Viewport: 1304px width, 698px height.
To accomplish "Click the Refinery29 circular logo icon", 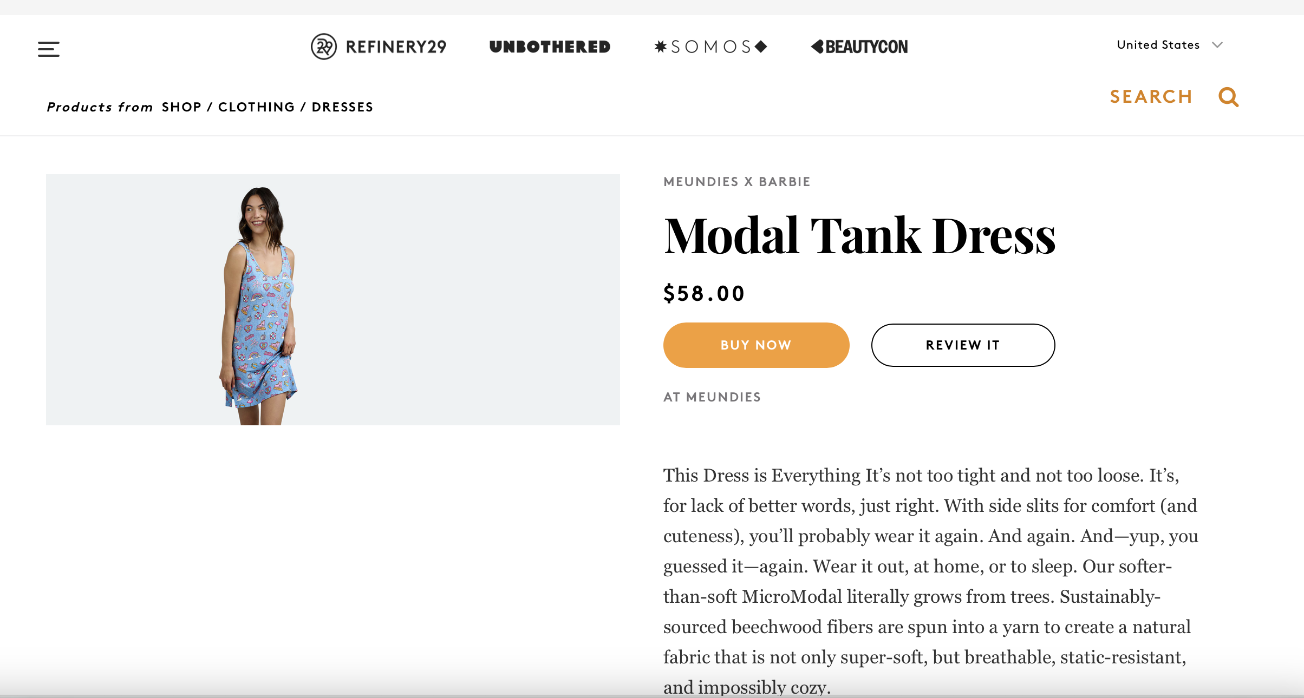I will pos(324,47).
